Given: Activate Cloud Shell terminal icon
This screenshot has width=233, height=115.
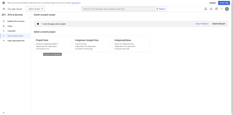Looking at the screenshot, I should coord(206,9).
